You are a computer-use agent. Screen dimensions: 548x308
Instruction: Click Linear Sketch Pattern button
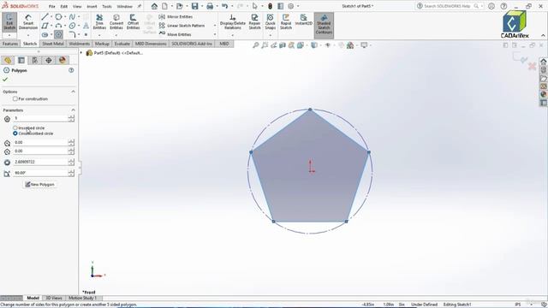182,26
